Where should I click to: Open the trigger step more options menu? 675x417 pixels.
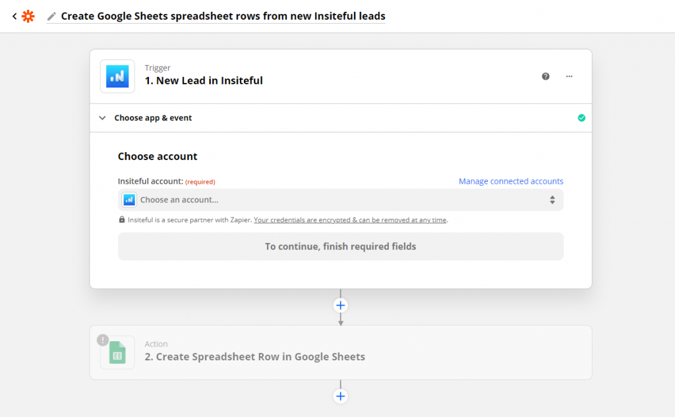pyautogui.click(x=569, y=76)
